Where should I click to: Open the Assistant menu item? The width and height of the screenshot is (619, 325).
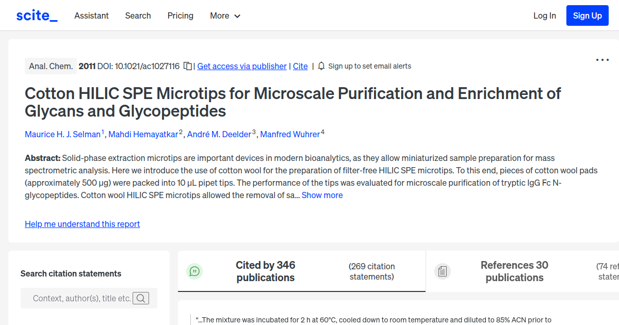(91, 16)
